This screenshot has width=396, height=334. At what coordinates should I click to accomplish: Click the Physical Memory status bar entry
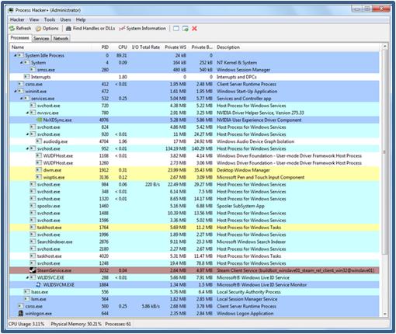[76, 324]
